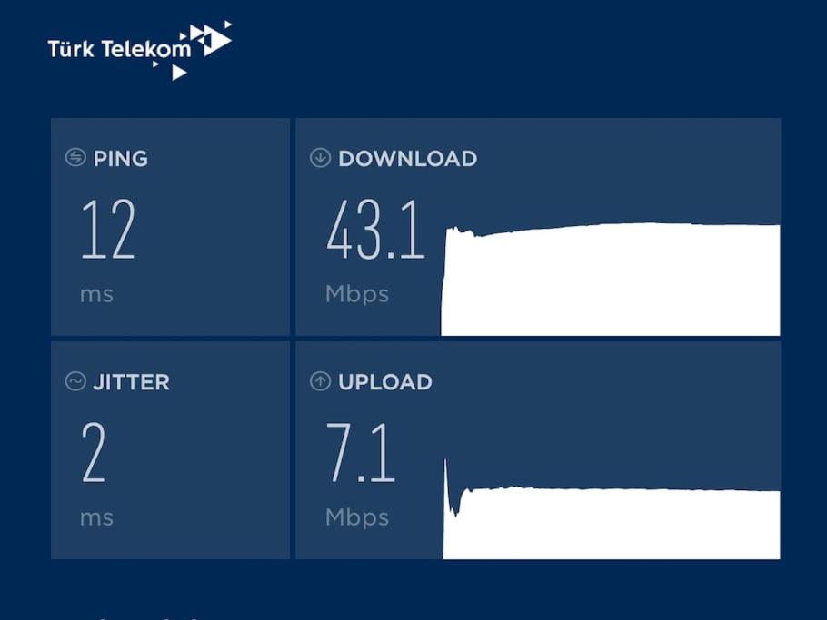
Task: Click the Türk Telekom logo
Action: point(140,50)
